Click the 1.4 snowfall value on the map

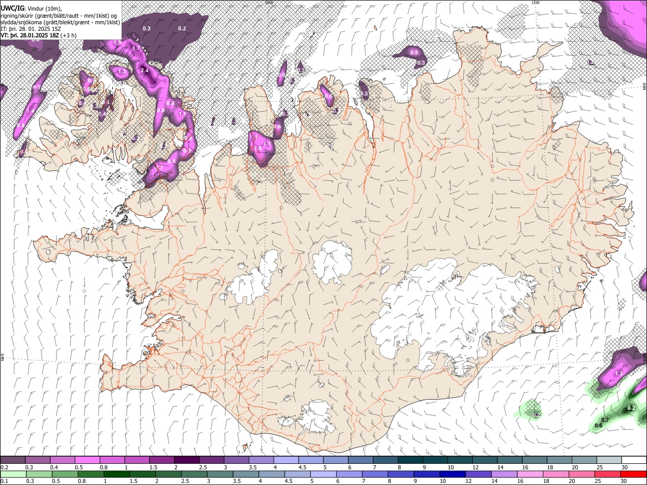(30, 111)
